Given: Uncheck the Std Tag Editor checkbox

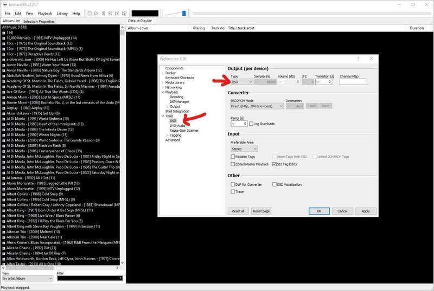Looking at the screenshot, I should (275, 164).
